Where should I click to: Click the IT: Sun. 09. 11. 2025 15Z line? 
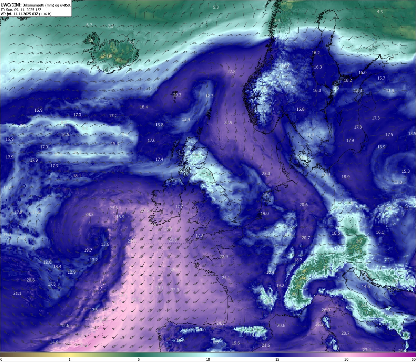(21, 10)
